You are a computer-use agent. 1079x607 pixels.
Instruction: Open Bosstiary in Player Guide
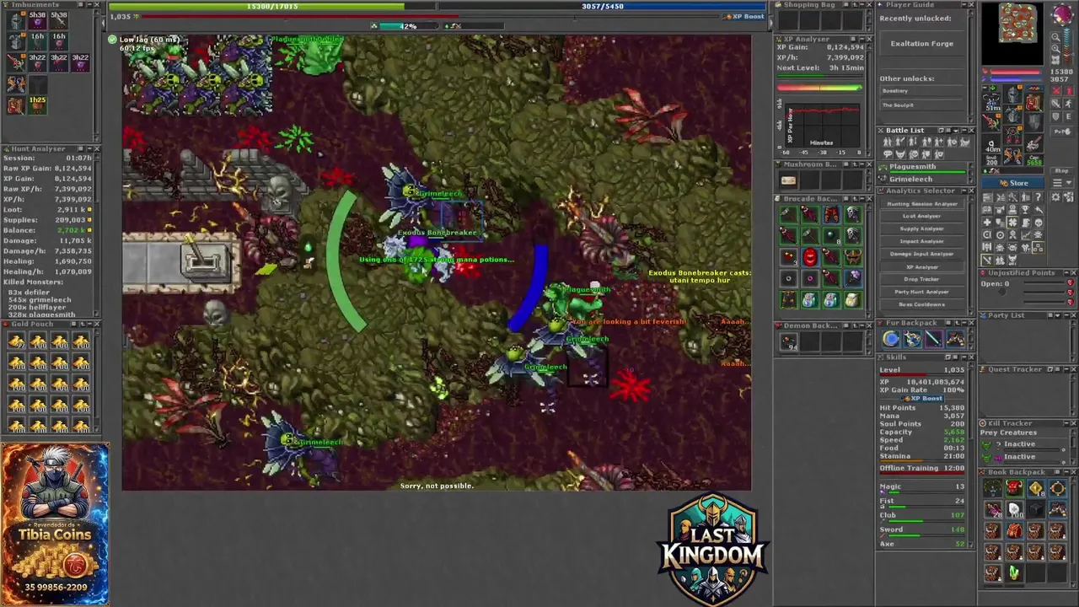click(x=921, y=91)
